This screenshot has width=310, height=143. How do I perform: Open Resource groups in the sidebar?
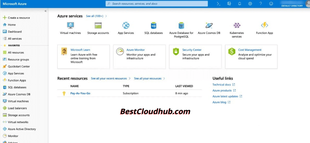pyautogui.click(x=18, y=59)
